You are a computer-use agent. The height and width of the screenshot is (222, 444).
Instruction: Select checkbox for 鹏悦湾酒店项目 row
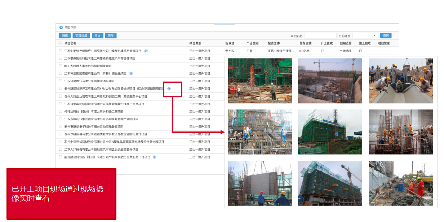(x=61, y=81)
